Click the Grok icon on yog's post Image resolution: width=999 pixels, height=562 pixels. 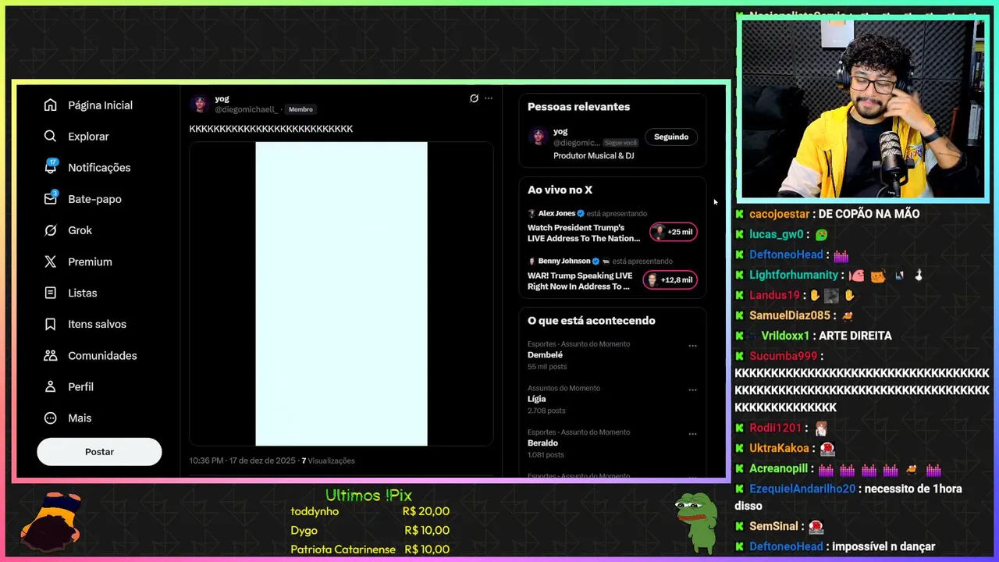[474, 98]
